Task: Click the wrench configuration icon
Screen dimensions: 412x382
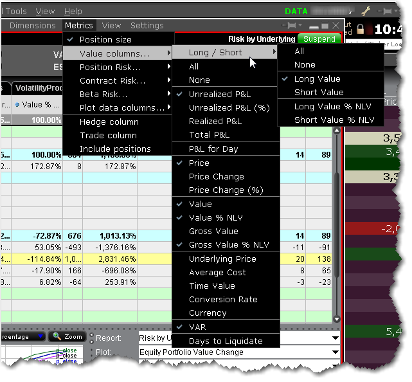Action: [x=366, y=11]
